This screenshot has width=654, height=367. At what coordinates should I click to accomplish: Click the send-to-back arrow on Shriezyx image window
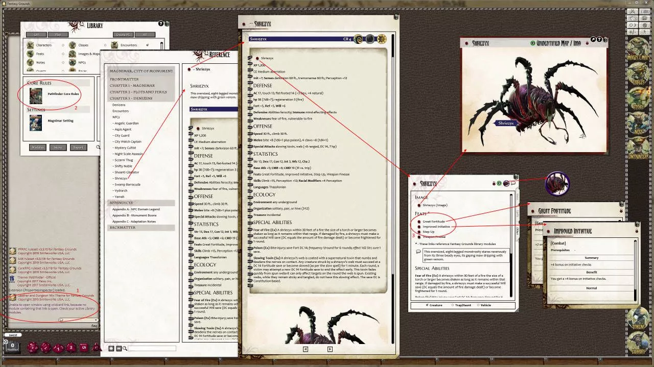[x=593, y=39]
